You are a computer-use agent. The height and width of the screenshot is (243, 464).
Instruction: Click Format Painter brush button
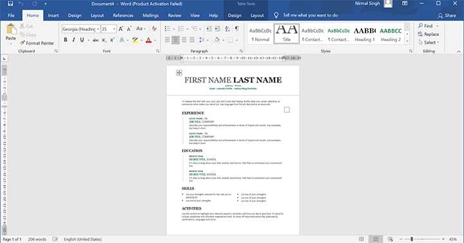(x=37, y=43)
